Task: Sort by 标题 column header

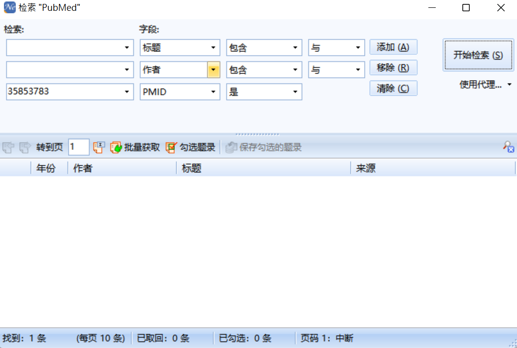Action: point(263,168)
